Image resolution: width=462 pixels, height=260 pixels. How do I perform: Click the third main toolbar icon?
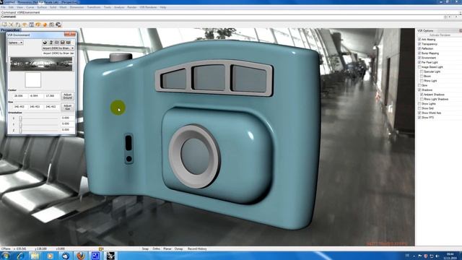[x=18, y=25]
